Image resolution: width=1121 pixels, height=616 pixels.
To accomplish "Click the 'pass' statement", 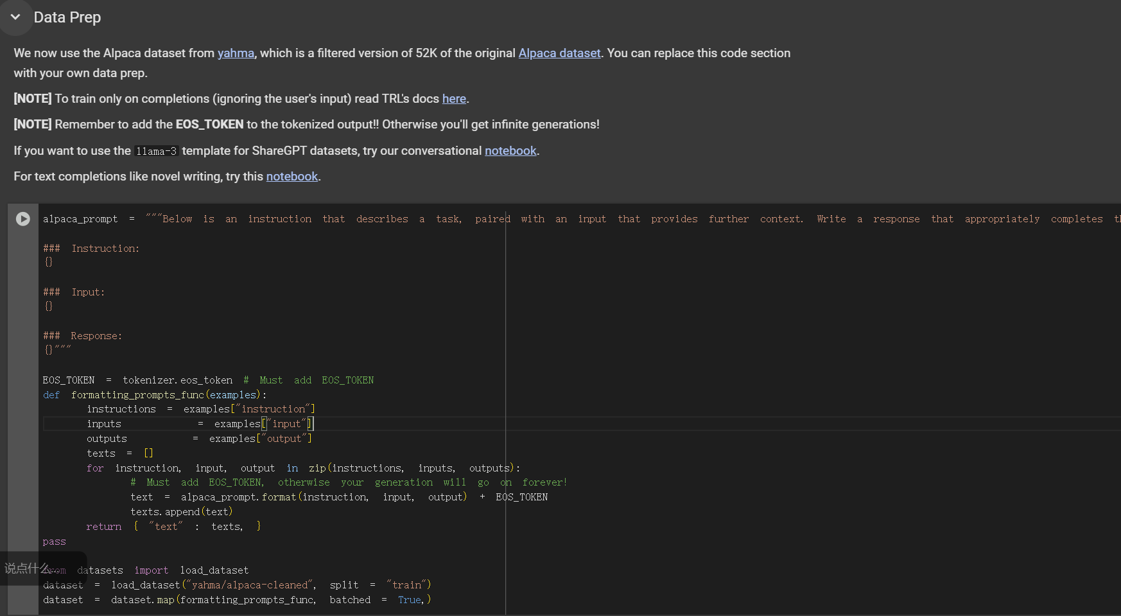I will [x=55, y=541].
